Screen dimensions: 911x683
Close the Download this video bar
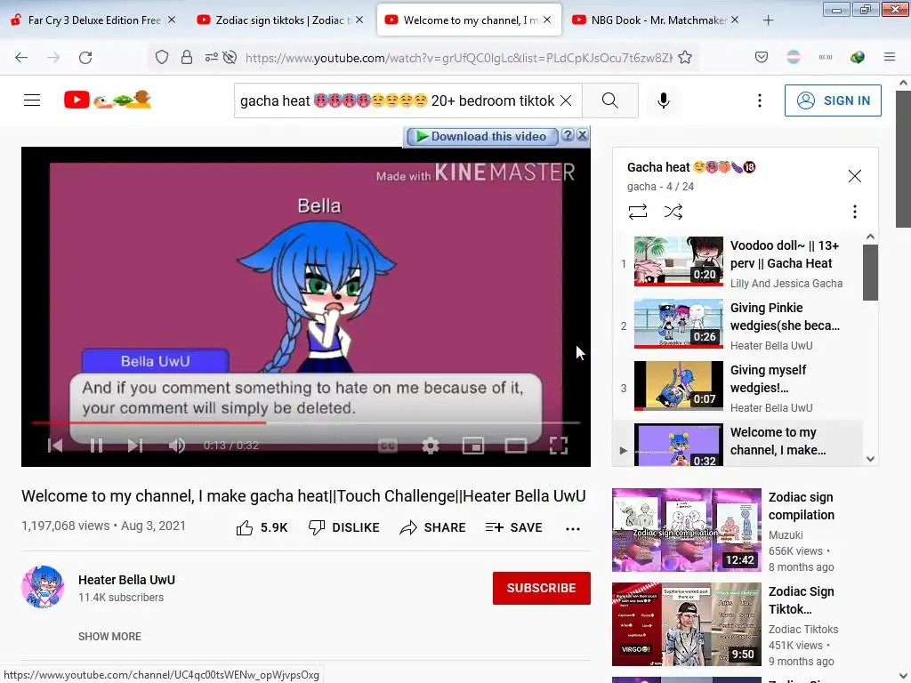(582, 135)
